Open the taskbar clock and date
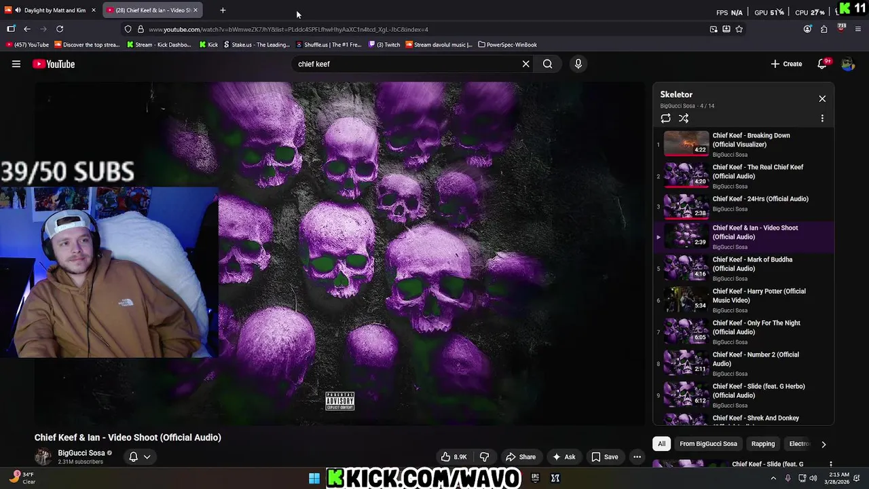Viewport: 869px width, 489px height. click(x=839, y=478)
